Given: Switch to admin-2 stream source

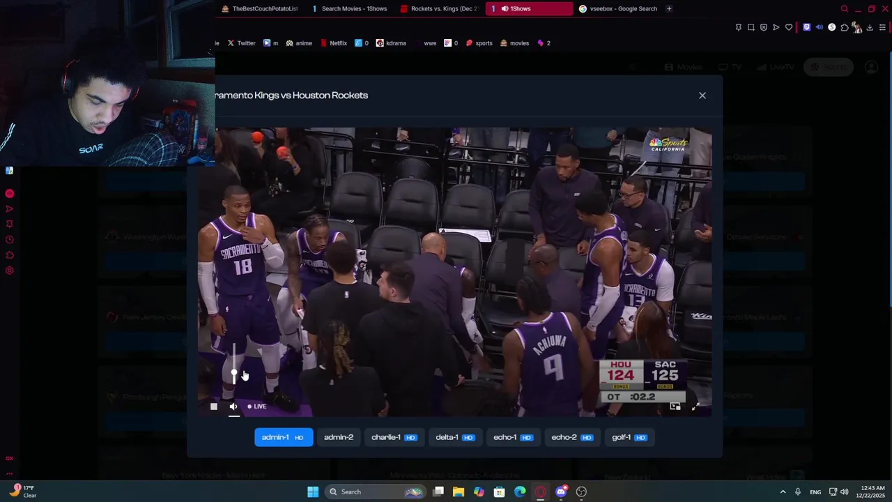Looking at the screenshot, I should click(x=339, y=437).
